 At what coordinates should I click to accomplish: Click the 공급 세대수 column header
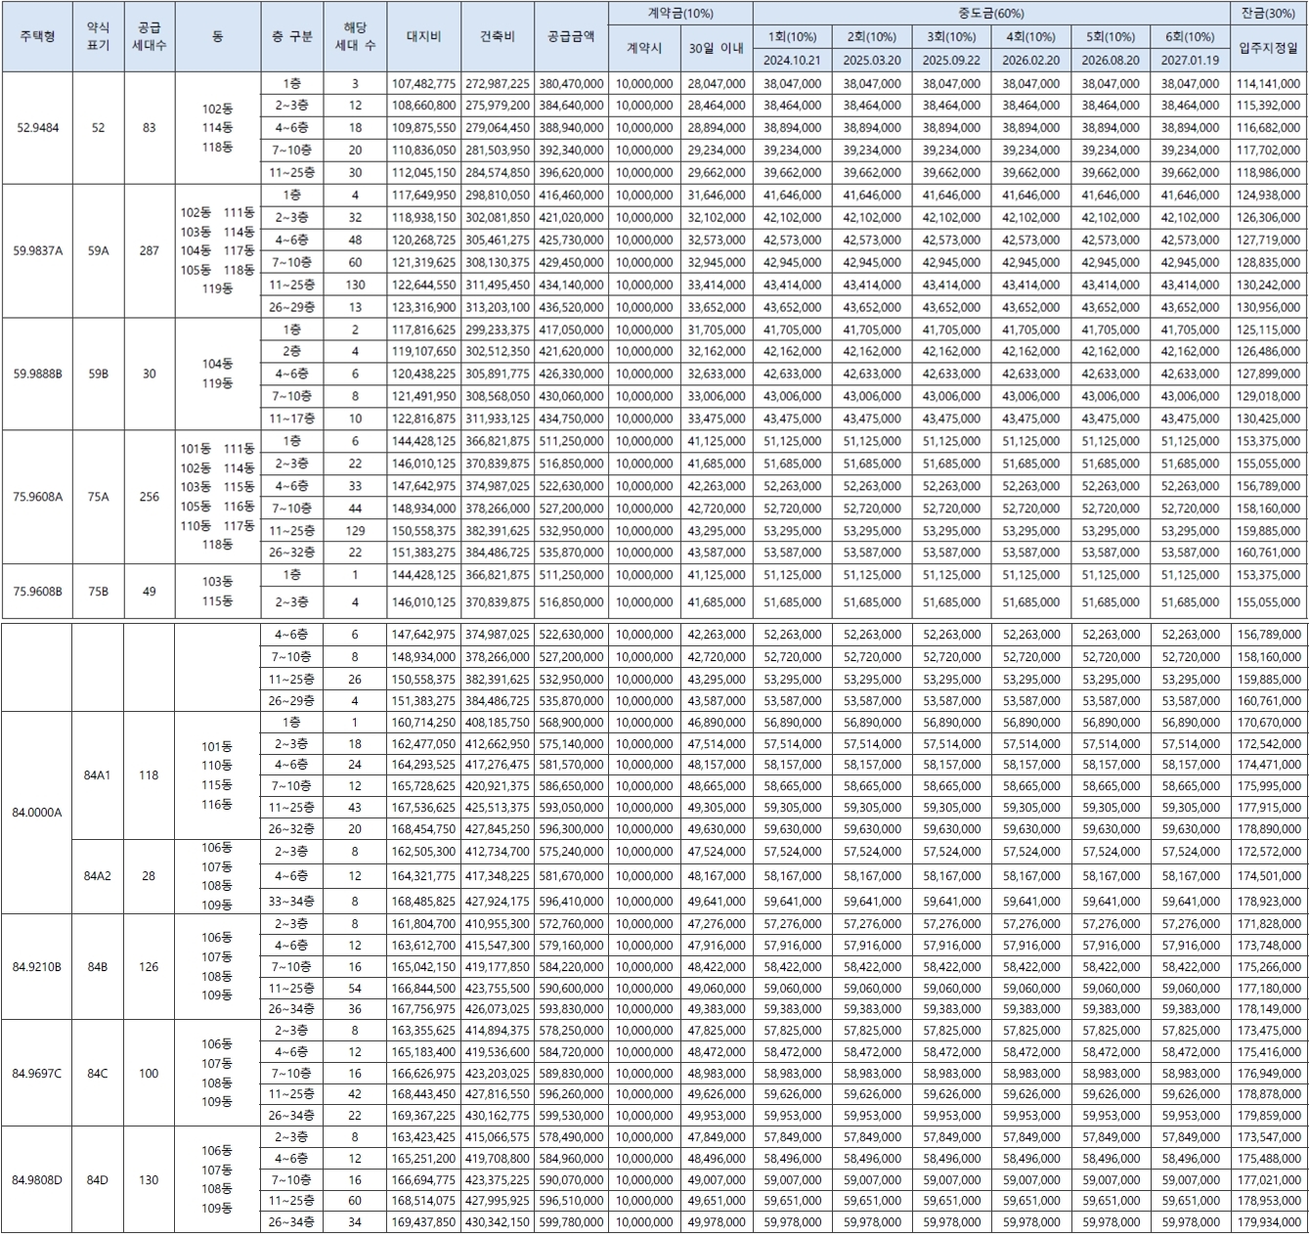point(149,36)
